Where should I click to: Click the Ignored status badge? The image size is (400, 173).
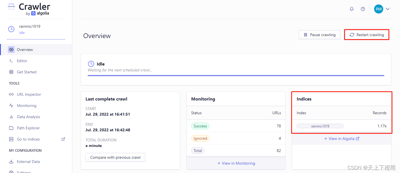pyautogui.click(x=200, y=138)
